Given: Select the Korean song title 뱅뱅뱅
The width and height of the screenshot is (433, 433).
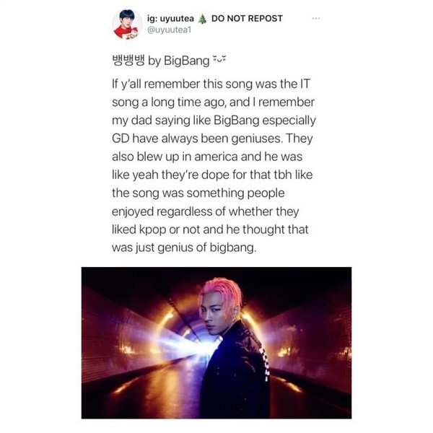Looking at the screenshot, I should pyautogui.click(x=128, y=60).
